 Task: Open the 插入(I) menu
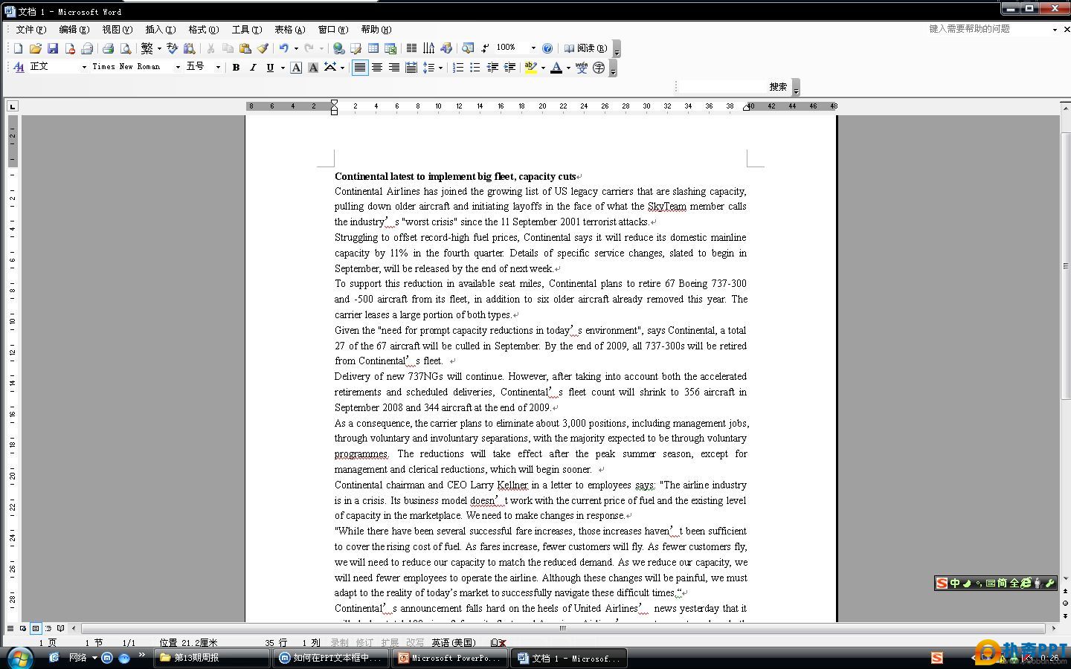pos(160,30)
